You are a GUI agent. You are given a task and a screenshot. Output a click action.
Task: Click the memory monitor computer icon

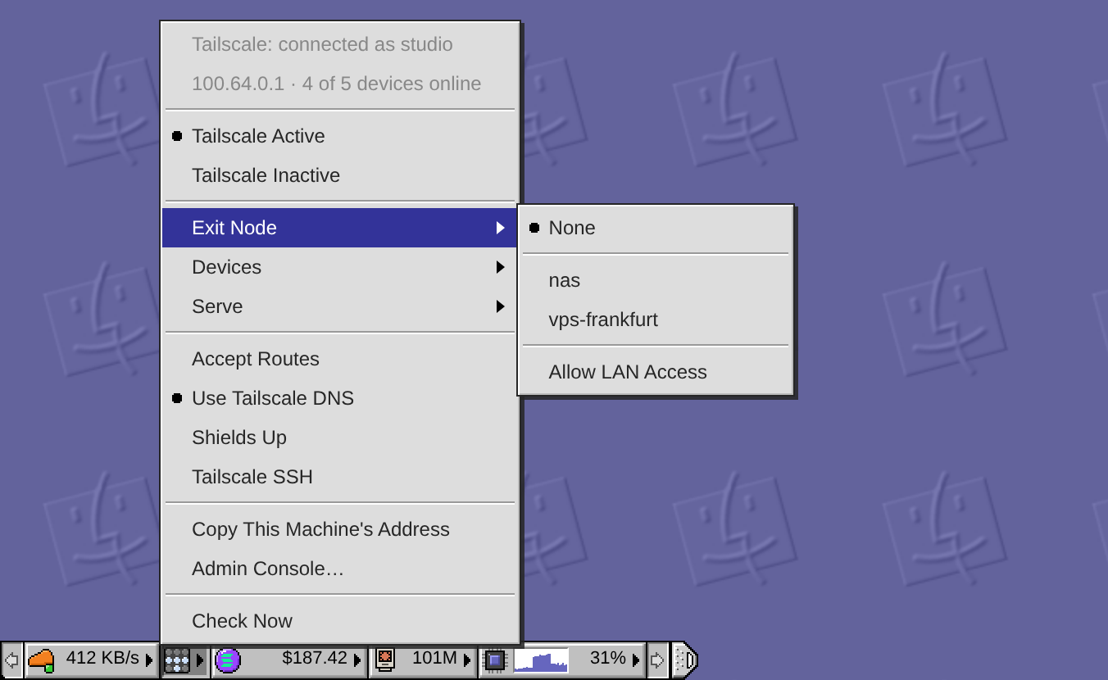click(x=384, y=660)
